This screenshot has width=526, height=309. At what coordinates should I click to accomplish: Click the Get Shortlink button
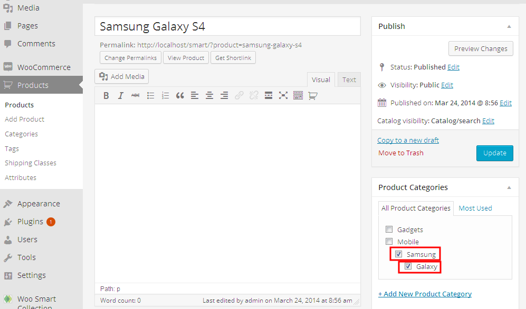tap(233, 58)
